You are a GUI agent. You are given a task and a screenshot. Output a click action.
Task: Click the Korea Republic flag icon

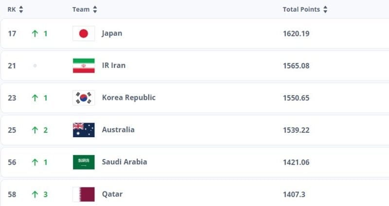pyautogui.click(x=84, y=97)
